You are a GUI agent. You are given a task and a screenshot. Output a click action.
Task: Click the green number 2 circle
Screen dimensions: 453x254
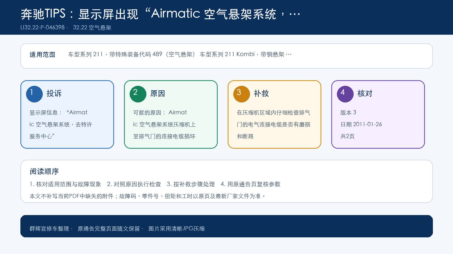tap(138, 94)
